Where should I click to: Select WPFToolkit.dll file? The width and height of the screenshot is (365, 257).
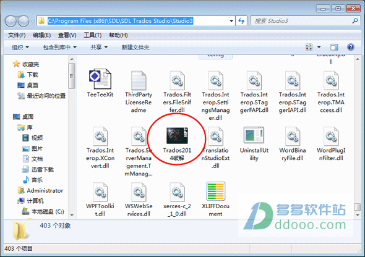(x=100, y=200)
